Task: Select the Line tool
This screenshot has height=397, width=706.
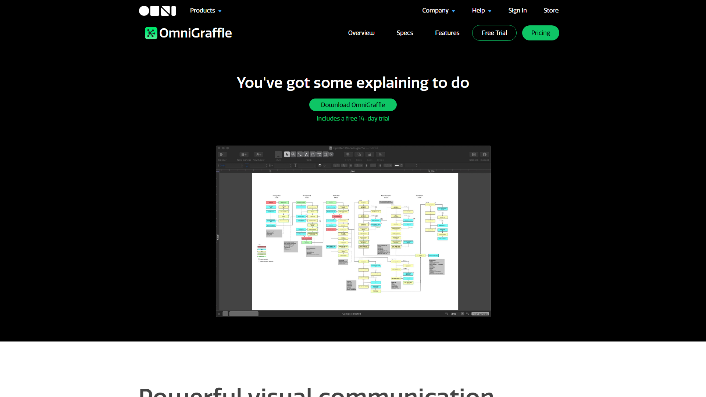Action: tap(300, 154)
